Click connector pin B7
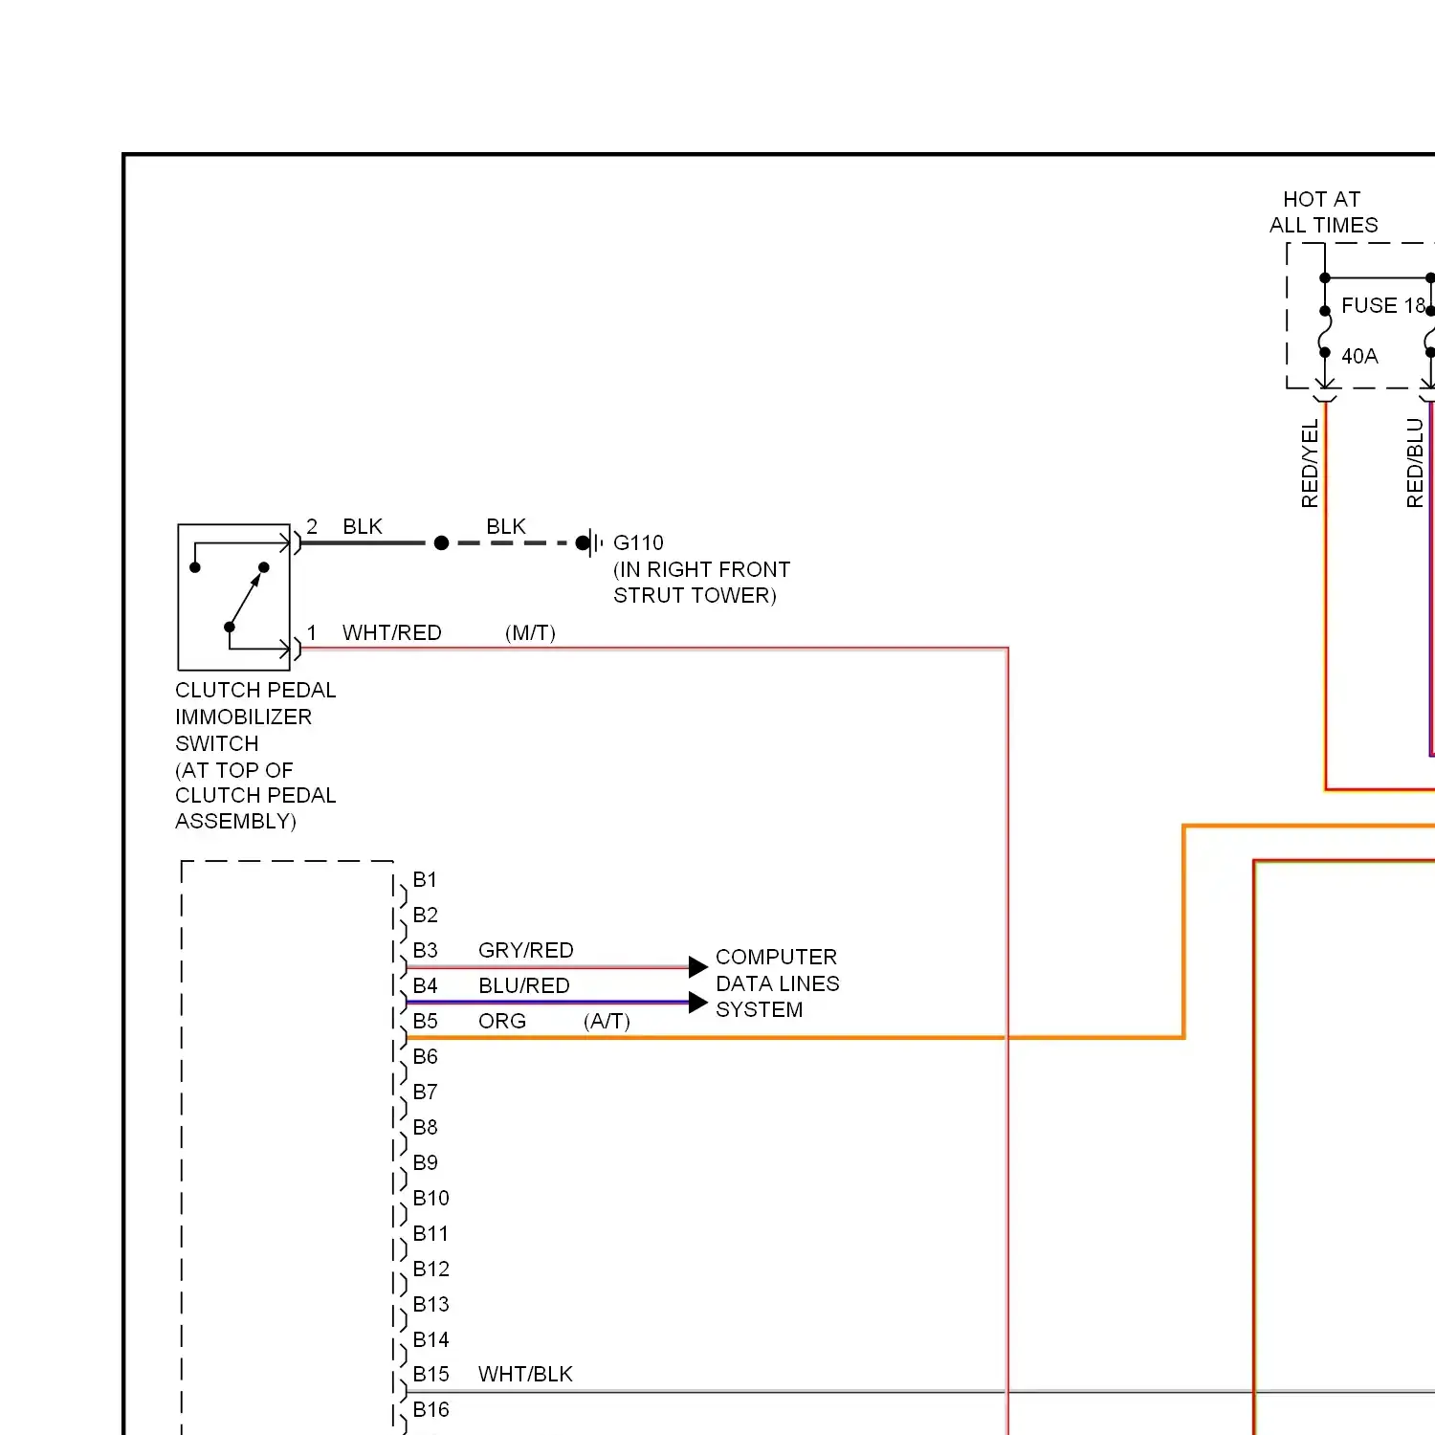The height and width of the screenshot is (1435, 1435). pyautogui.click(x=425, y=1092)
